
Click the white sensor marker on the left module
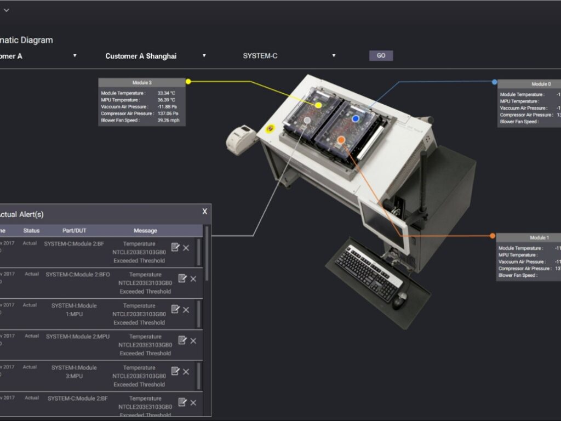click(307, 120)
